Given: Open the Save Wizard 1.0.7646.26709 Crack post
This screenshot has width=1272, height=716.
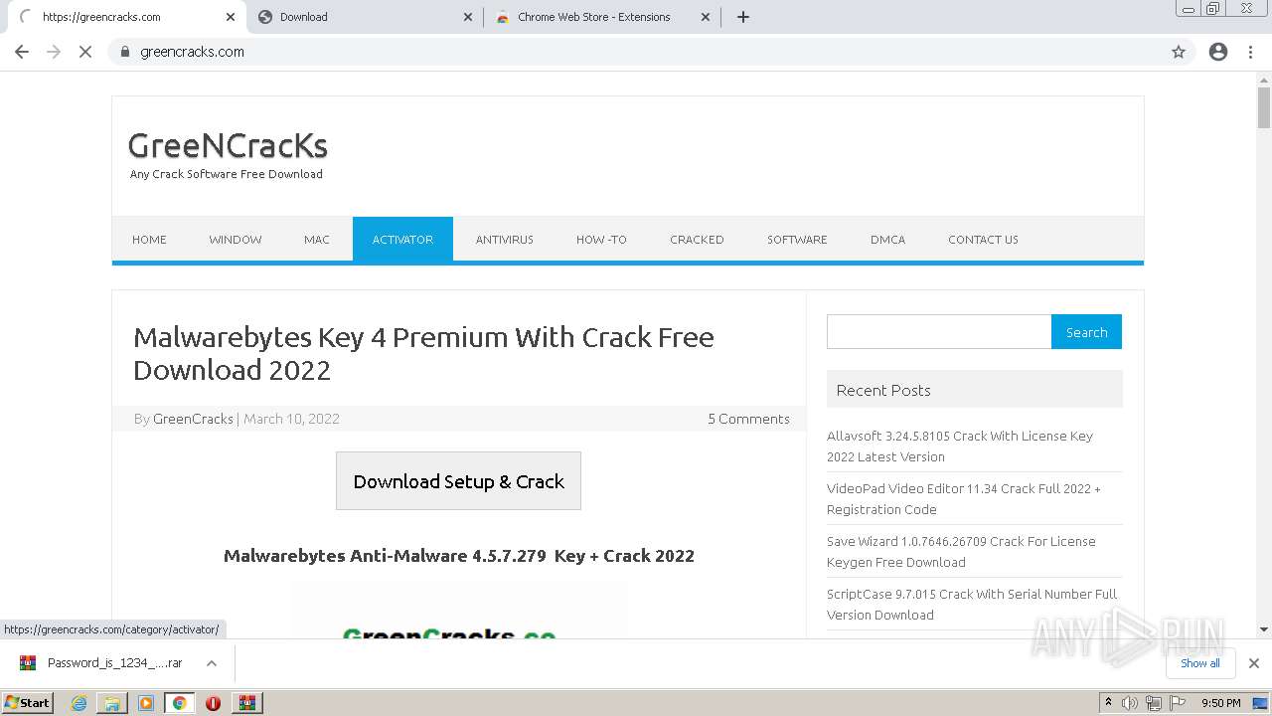Looking at the screenshot, I should coord(961,552).
